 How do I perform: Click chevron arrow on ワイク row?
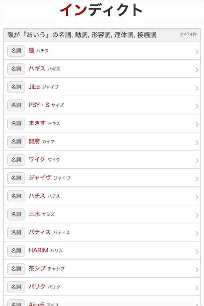click(197, 161)
